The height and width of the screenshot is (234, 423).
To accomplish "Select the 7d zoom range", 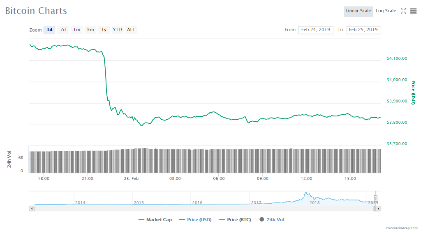I will (x=63, y=30).
